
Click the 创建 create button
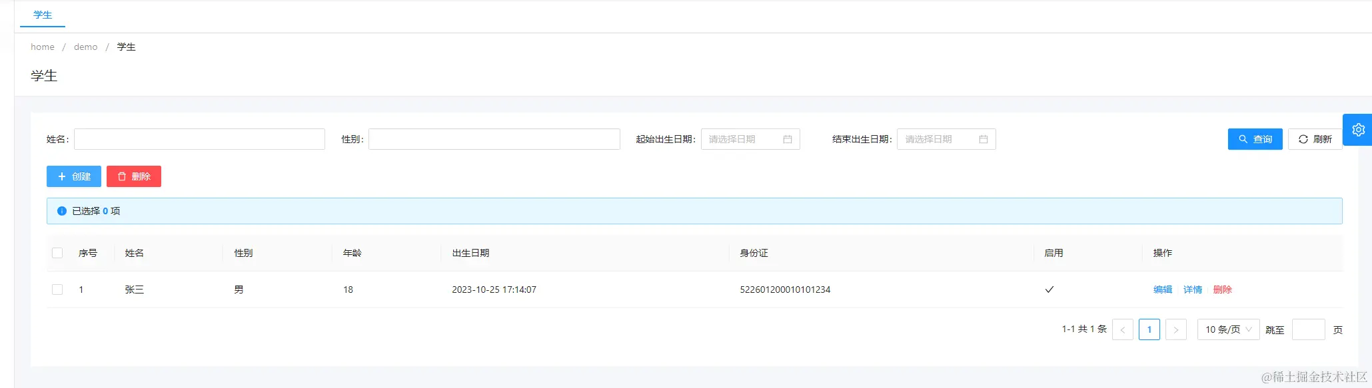tap(74, 176)
